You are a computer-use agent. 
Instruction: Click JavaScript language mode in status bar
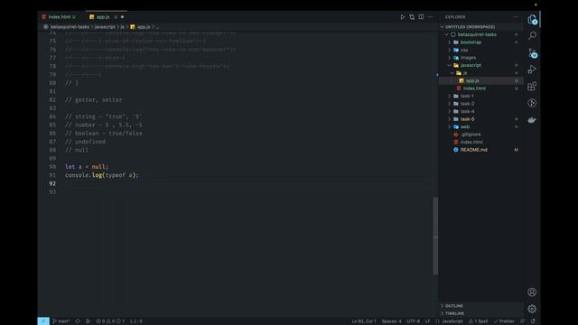click(452, 321)
